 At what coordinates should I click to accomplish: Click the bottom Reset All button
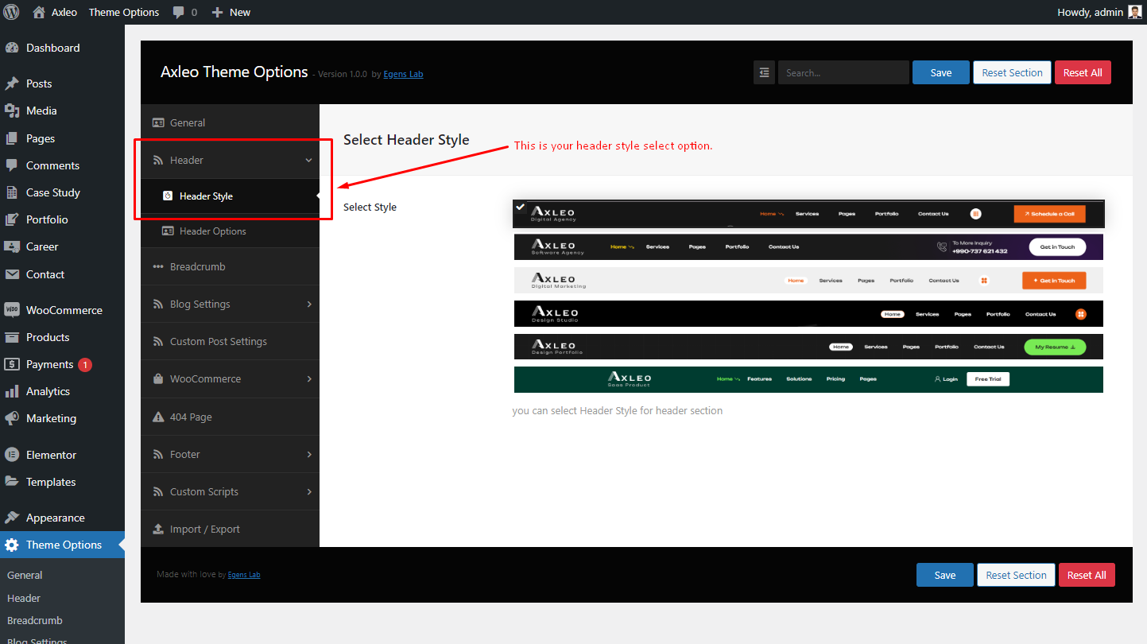pos(1087,575)
